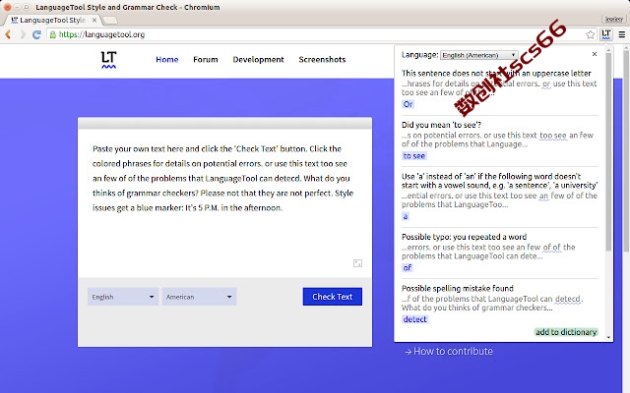
Task: Apply the 'detect' spelling suggestion
Action: [x=414, y=319]
